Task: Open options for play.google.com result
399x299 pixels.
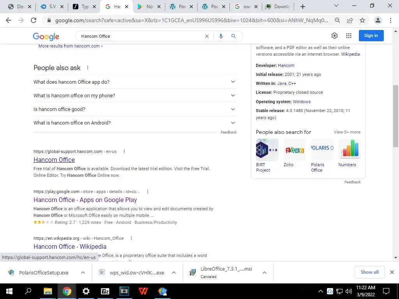Action: [148, 192]
